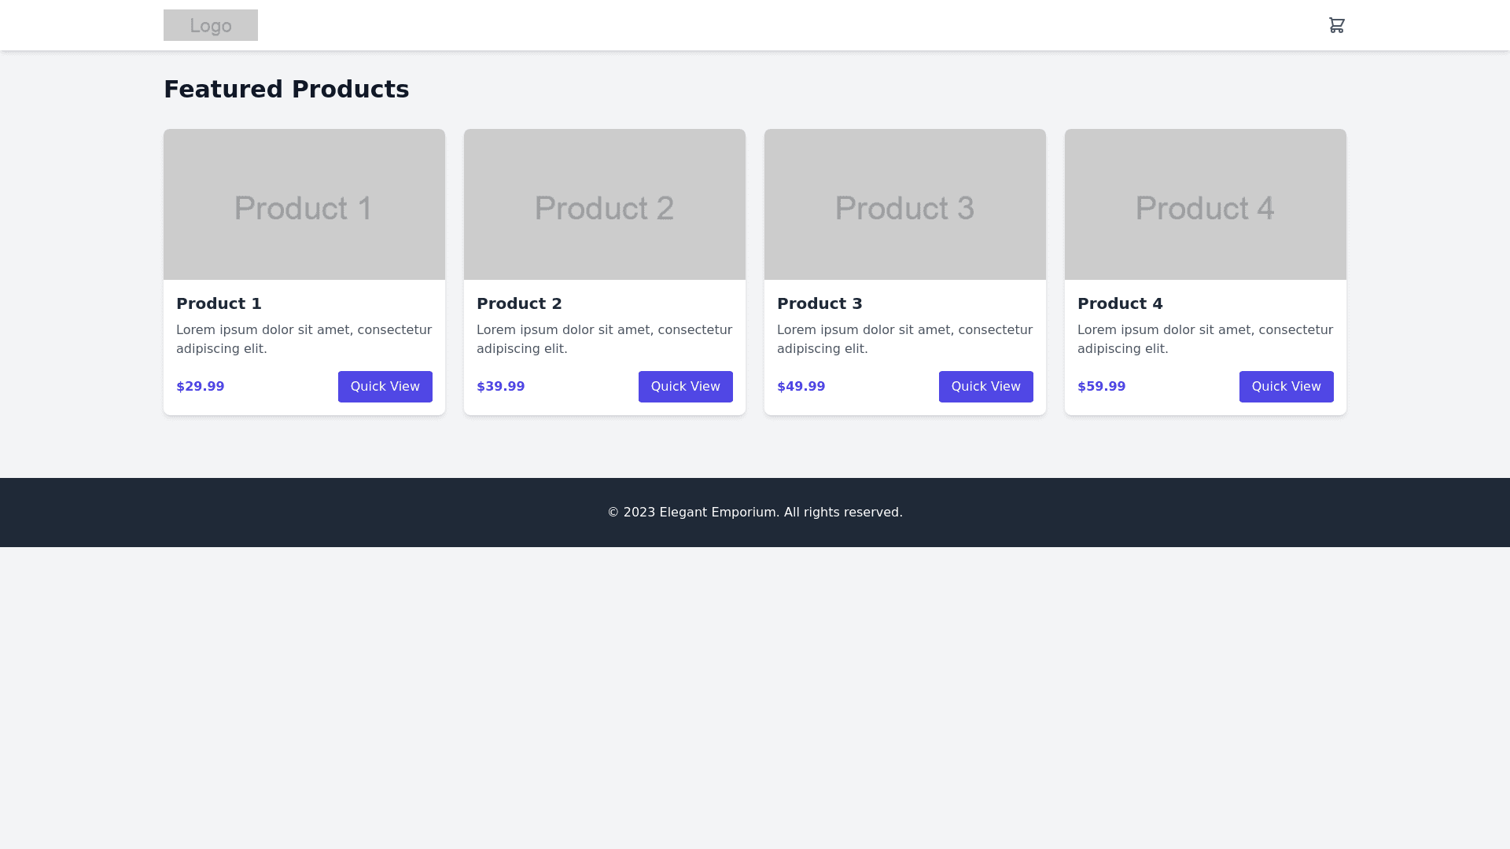Open the Product 2 placeholder image
This screenshot has height=849, width=1510.
(604, 204)
